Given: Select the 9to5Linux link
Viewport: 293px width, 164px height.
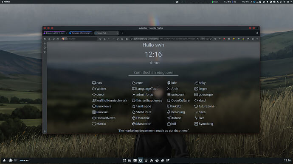Looking at the screenshot, I should tap(141, 112).
